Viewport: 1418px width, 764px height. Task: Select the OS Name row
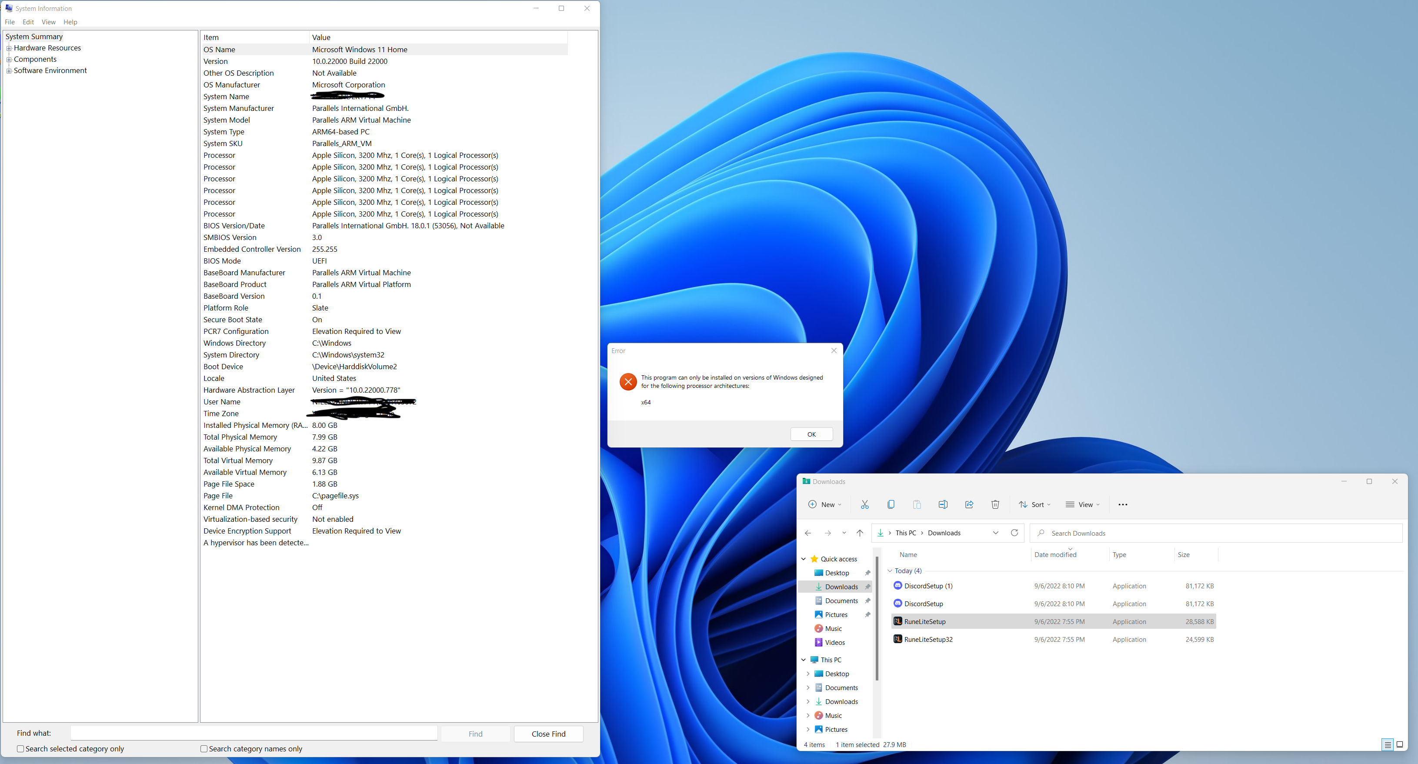pos(384,50)
